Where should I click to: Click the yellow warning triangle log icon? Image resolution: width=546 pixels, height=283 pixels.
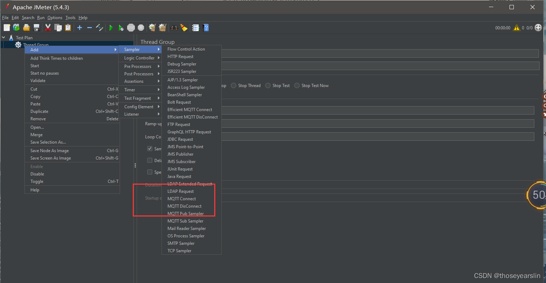point(517,28)
